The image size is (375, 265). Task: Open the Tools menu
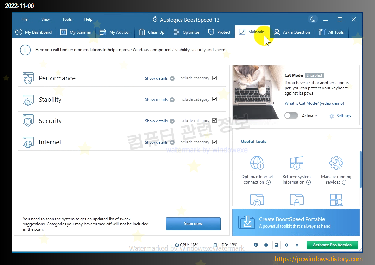67,19
